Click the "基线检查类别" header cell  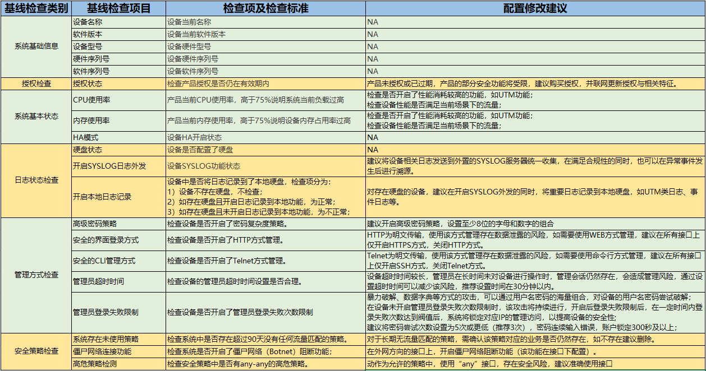point(36,8)
